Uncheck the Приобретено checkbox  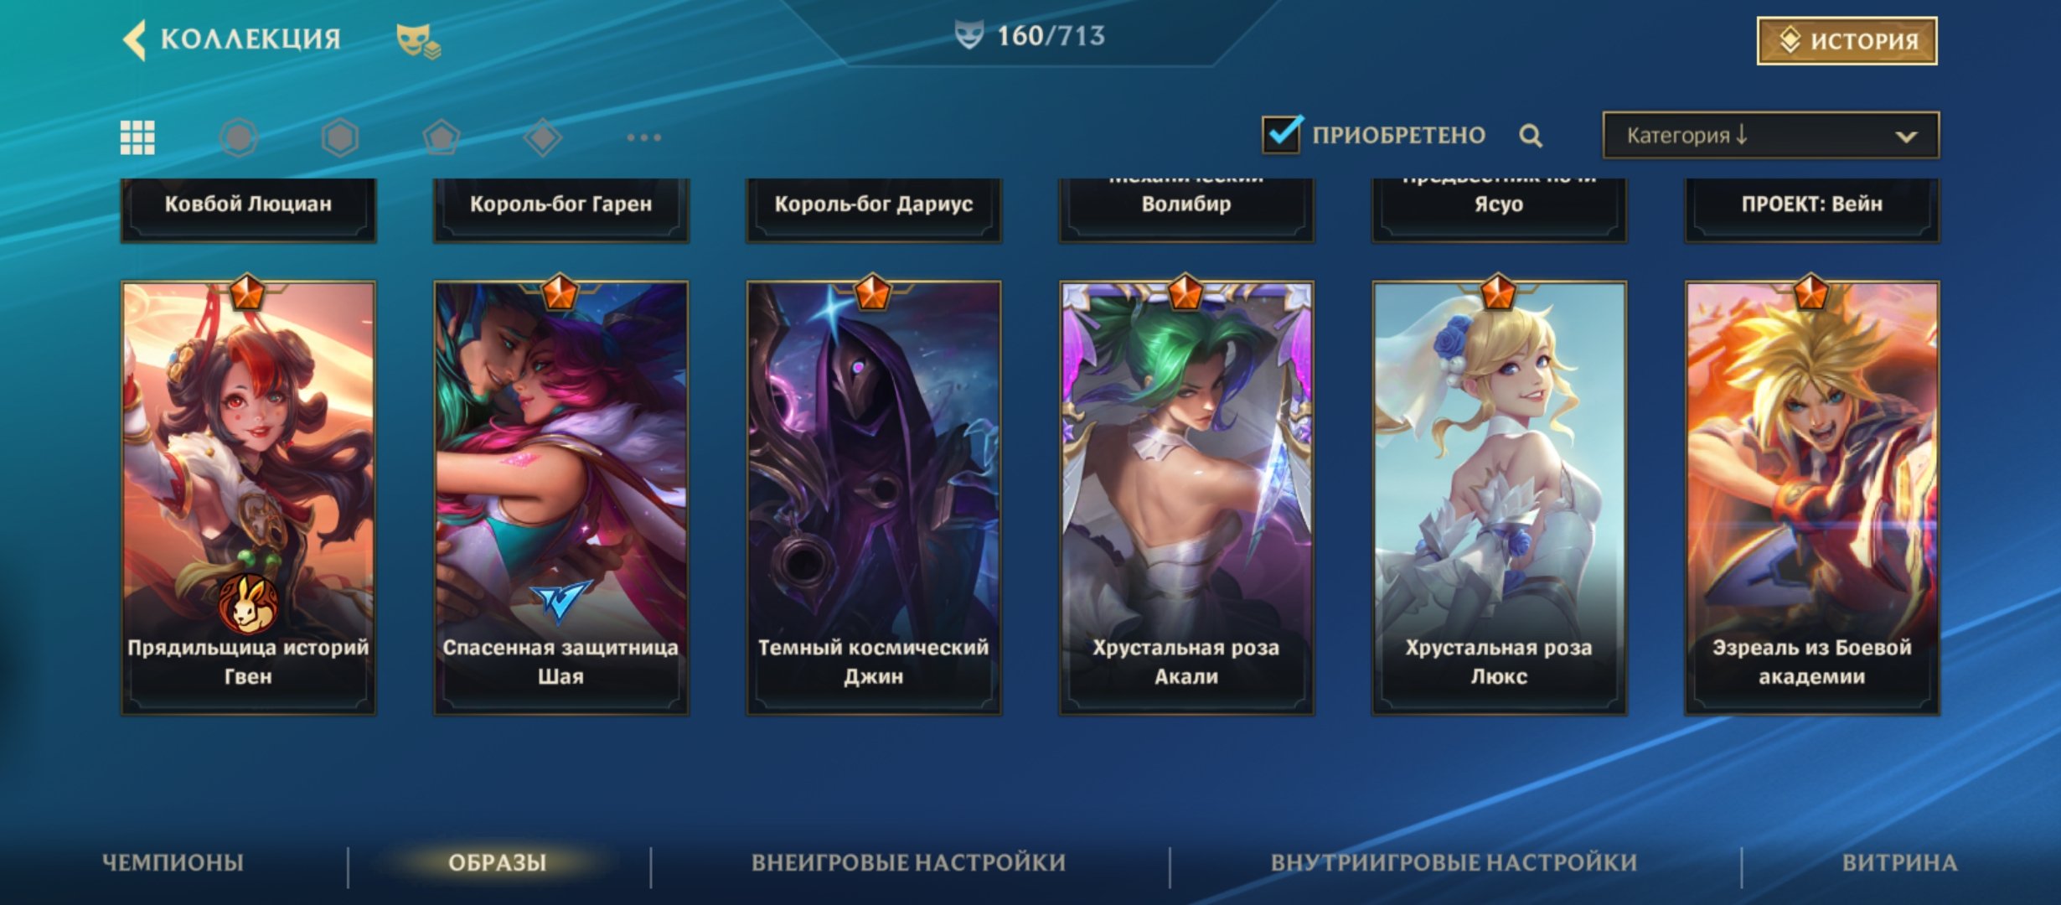(x=1282, y=134)
